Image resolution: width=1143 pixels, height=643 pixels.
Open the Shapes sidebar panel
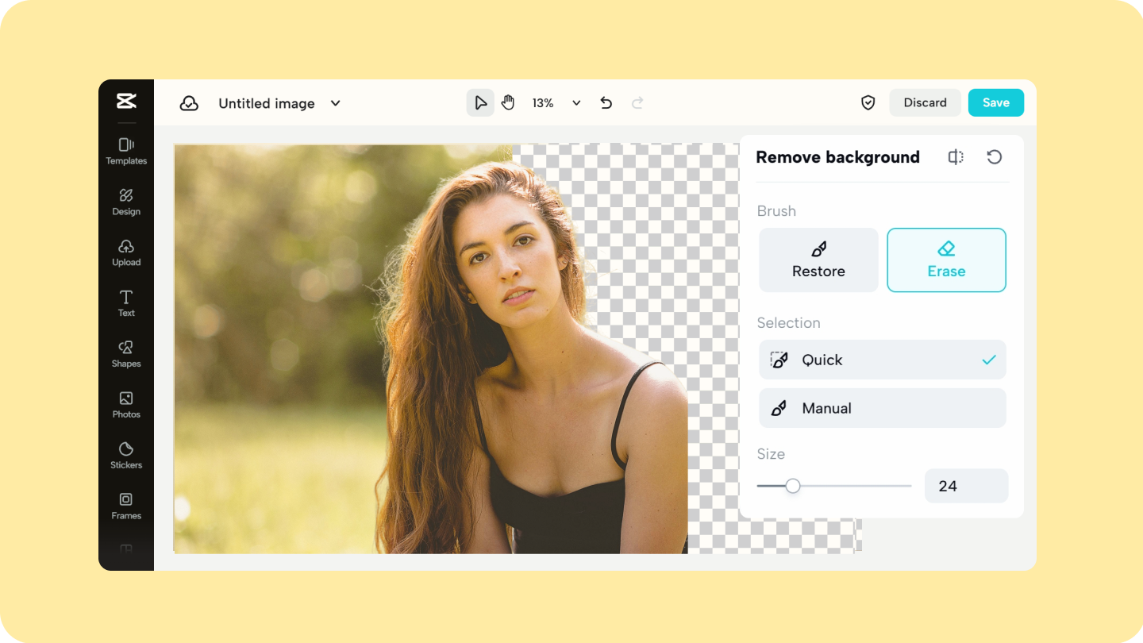(x=126, y=354)
